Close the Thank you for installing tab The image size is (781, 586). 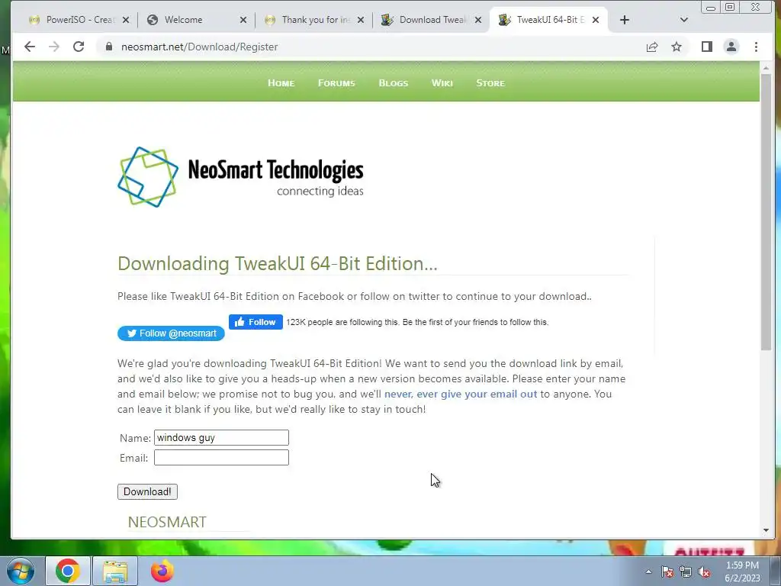tap(361, 20)
